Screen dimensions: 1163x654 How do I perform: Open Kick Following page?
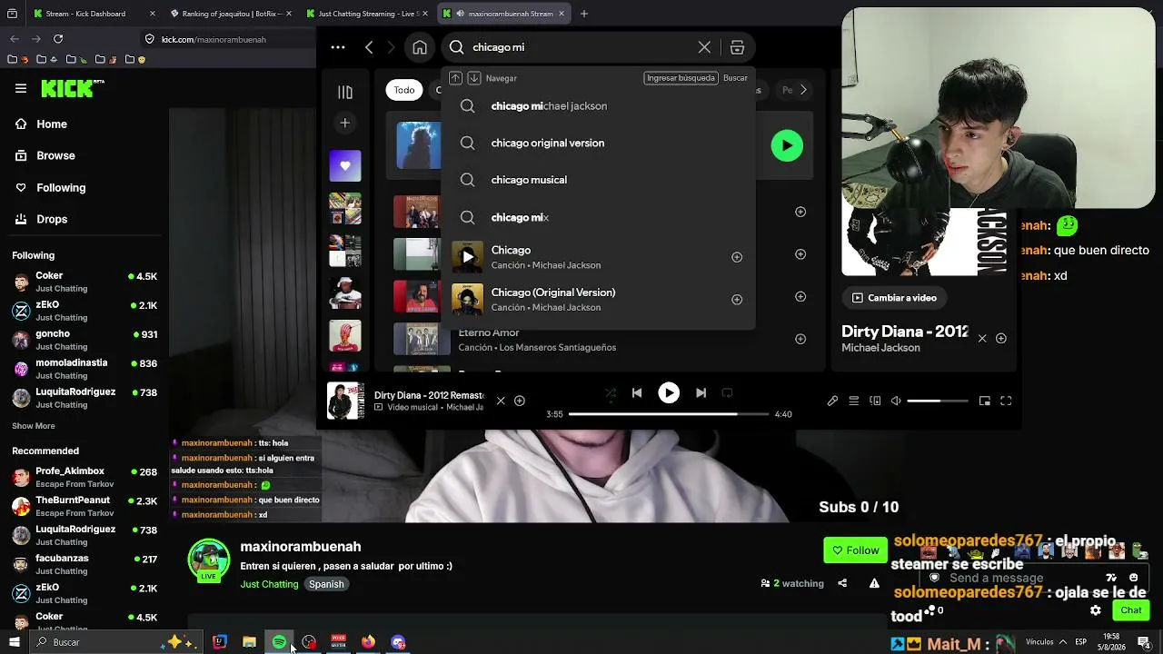pos(61,188)
